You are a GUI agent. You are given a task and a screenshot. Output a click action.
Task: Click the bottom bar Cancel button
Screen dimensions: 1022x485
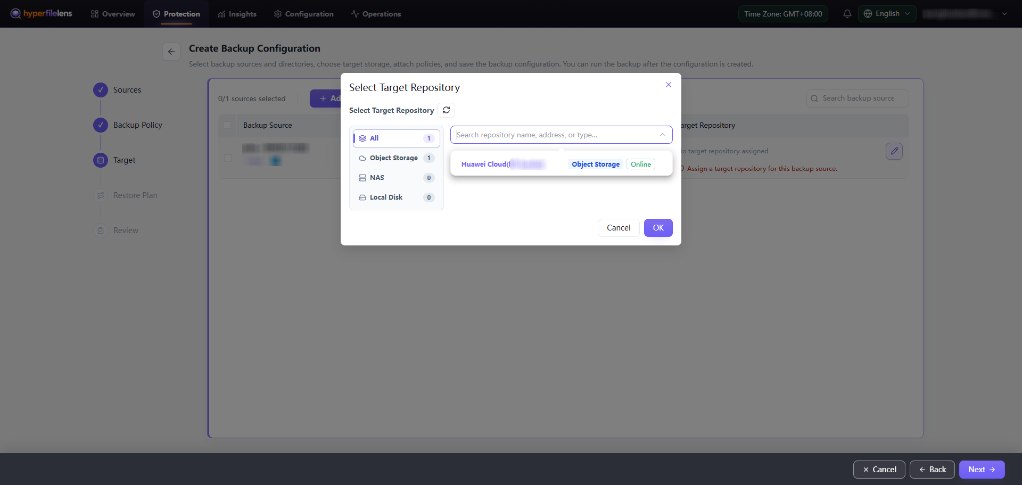(x=879, y=470)
